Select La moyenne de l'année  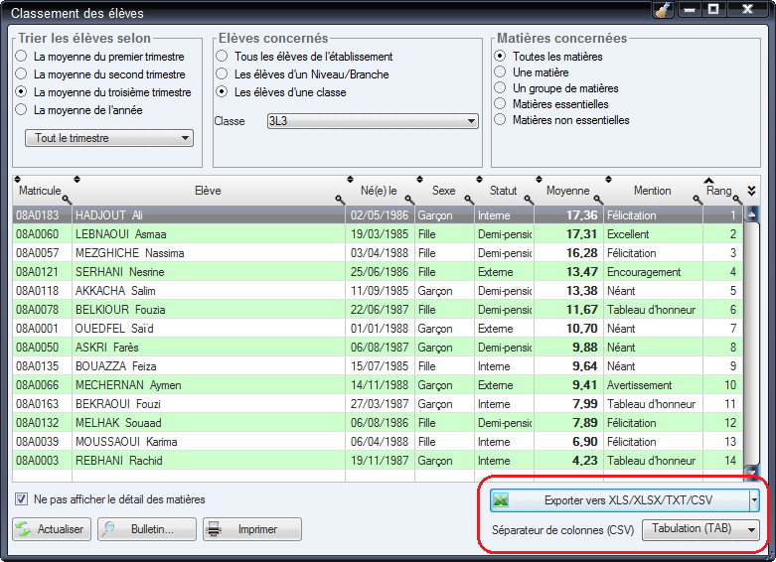(x=21, y=109)
